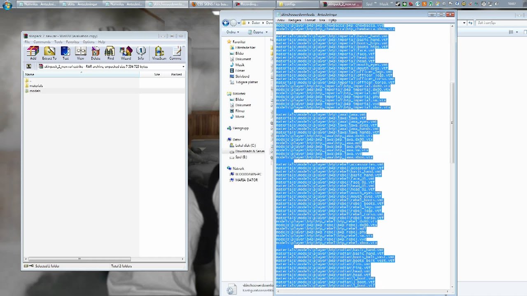This screenshot has height=296, width=527.
Task: Click the Comment icon in the WinRAR toolbar
Action: coord(176,53)
